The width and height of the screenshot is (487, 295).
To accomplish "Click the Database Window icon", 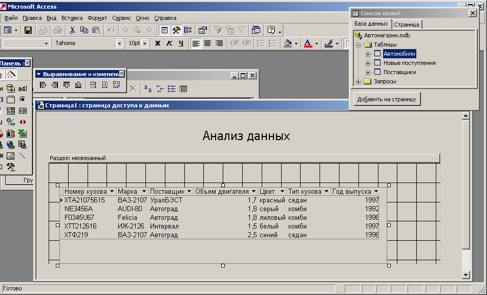I will click(x=256, y=30).
